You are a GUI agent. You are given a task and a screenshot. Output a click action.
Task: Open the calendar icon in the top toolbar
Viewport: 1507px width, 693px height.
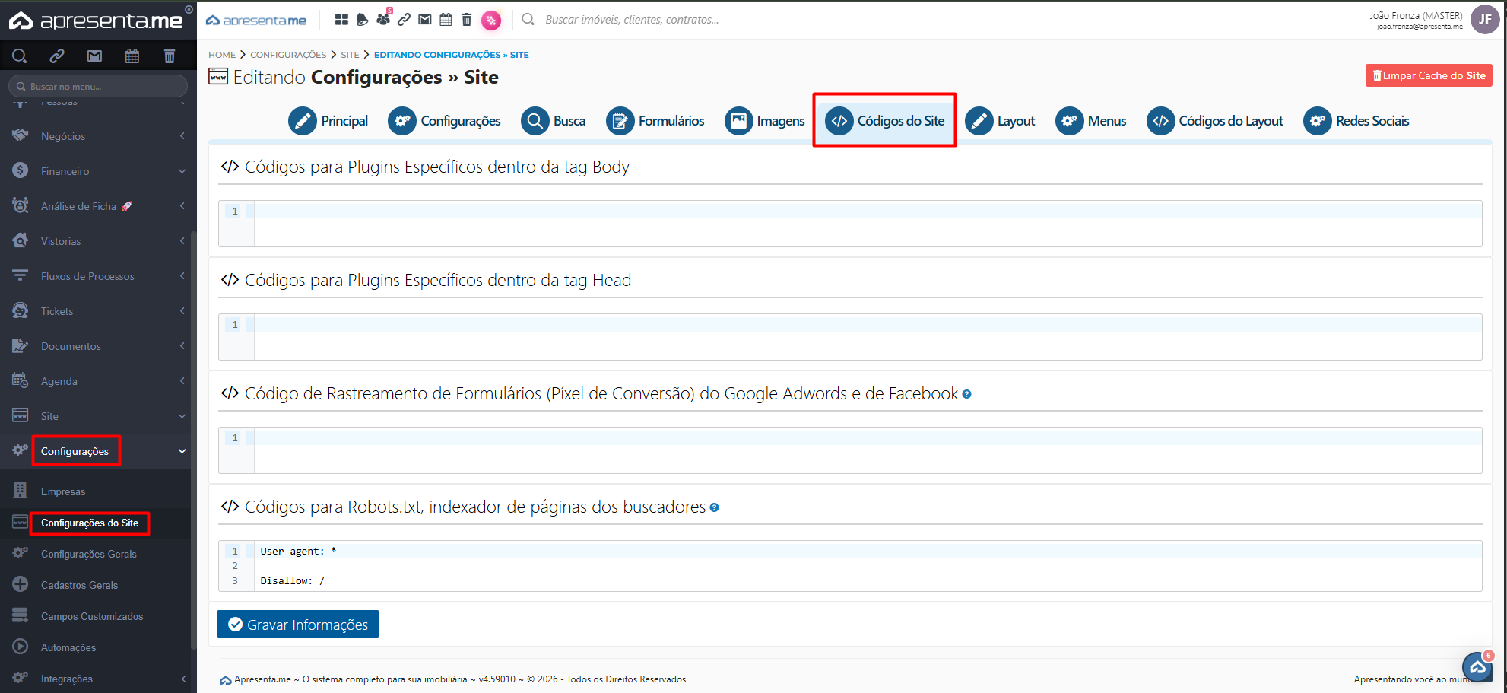[446, 20]
